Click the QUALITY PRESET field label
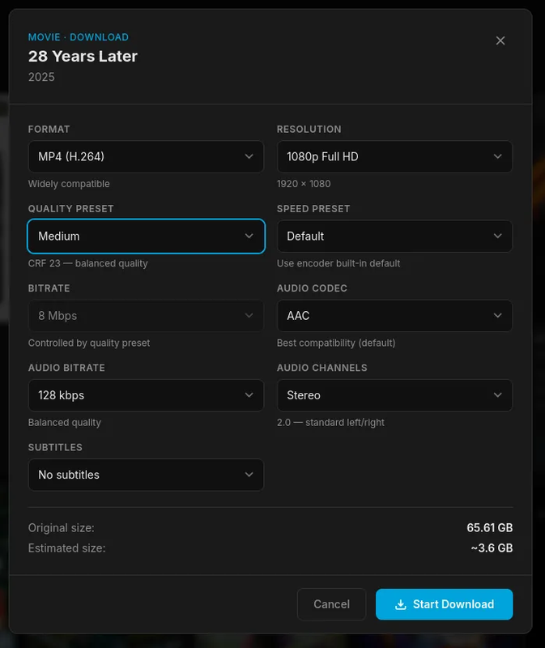Viewport: 545px width, 648px height. coord(70,209)
